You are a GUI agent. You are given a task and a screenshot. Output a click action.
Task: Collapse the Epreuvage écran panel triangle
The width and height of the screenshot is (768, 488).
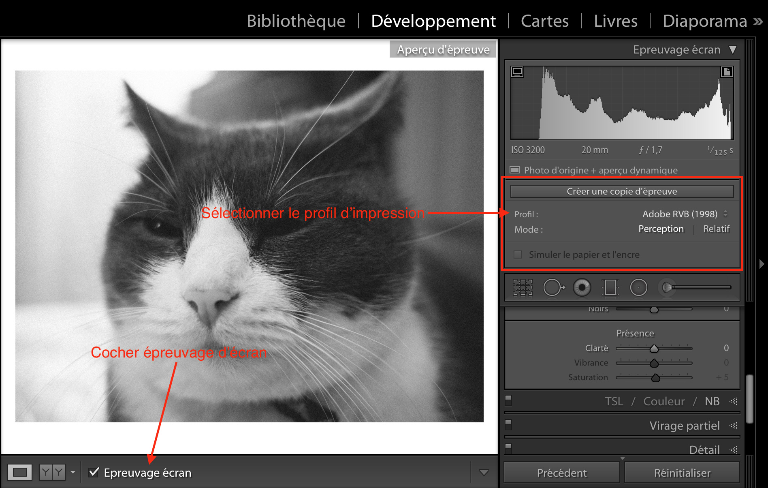tap(733, 49)
